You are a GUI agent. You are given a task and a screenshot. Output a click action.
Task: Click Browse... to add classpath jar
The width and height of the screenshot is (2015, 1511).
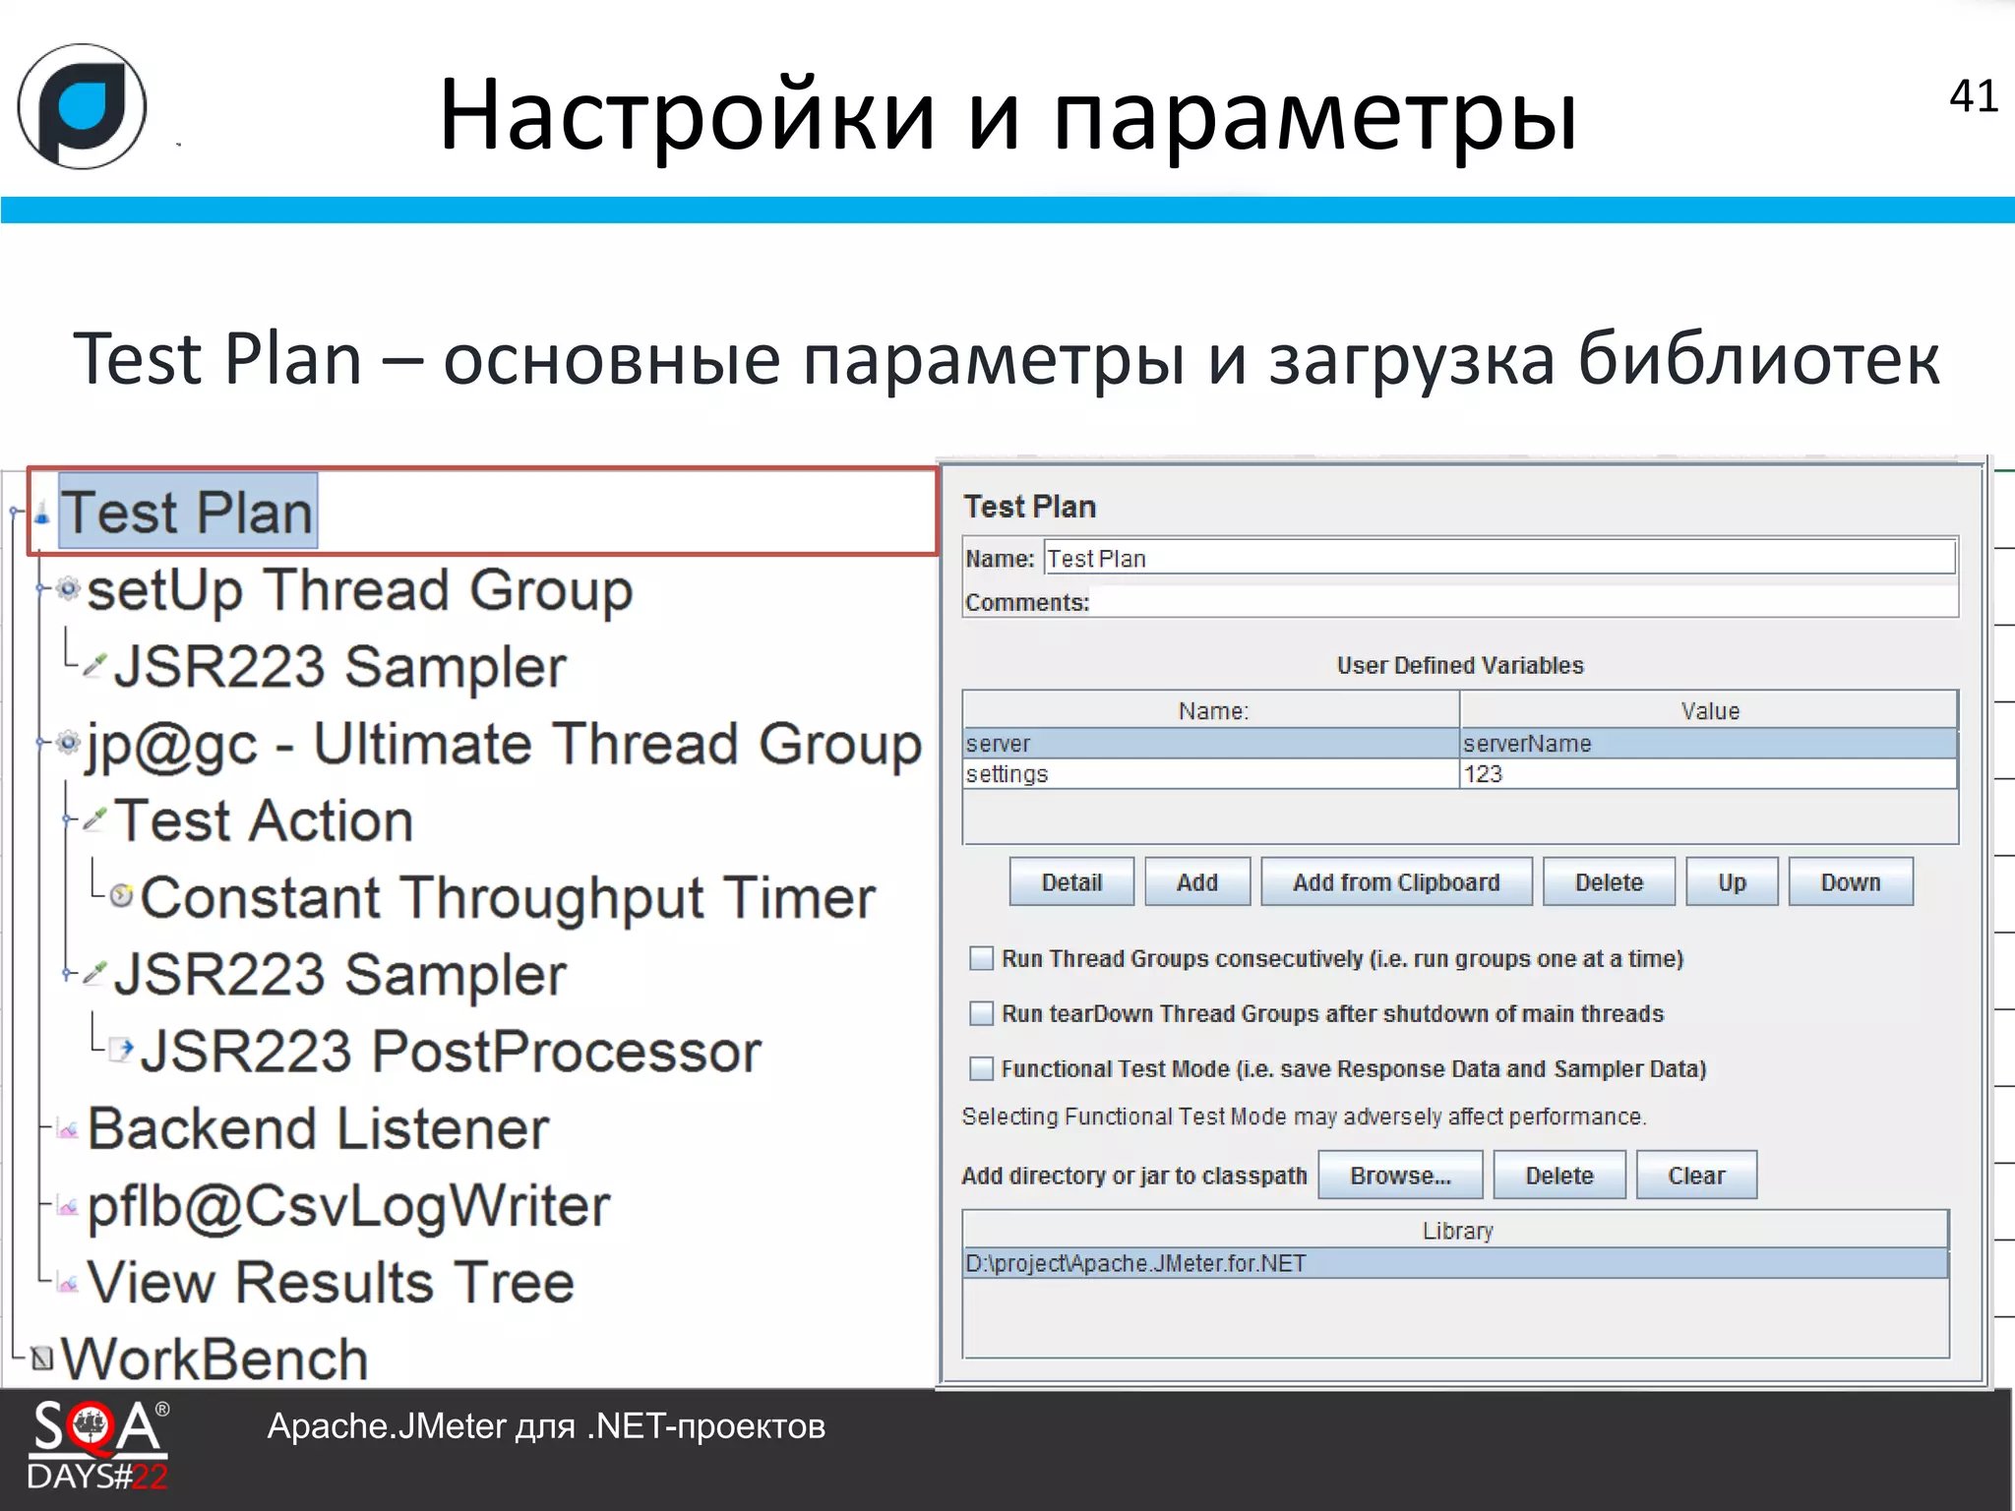1400,1175
